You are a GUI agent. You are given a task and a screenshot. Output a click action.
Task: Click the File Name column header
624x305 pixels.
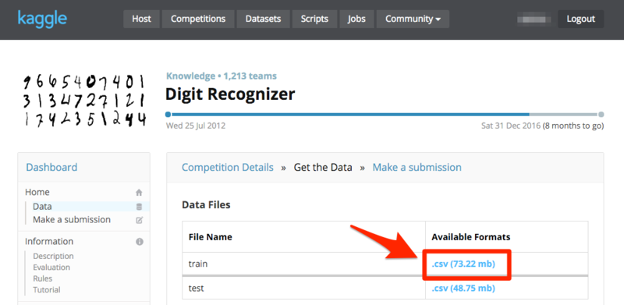[x=210, y=237]
